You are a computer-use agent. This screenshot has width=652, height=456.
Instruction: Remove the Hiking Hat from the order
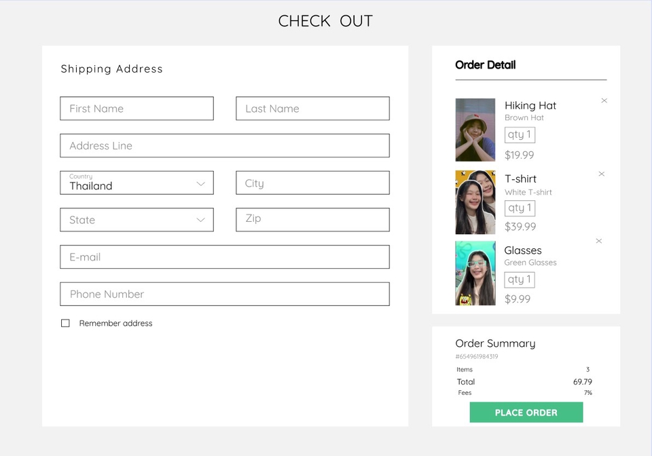[x=604, y=100]
